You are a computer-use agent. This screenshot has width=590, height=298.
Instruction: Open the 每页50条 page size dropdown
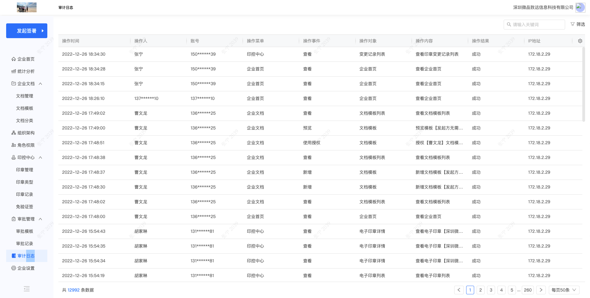pyautogui.click(x=564, y=290)
